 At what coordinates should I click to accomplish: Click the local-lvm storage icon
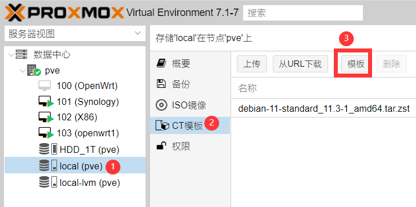[48, 182]
